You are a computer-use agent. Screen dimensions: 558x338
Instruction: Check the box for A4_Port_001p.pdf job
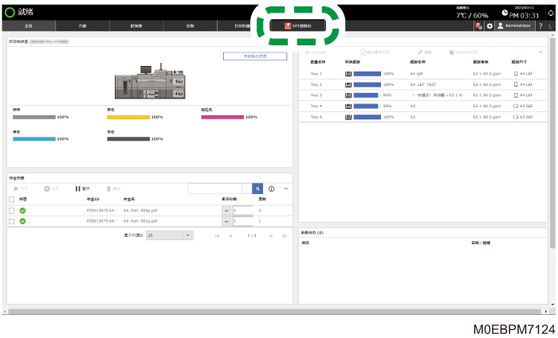pos(11,221)
